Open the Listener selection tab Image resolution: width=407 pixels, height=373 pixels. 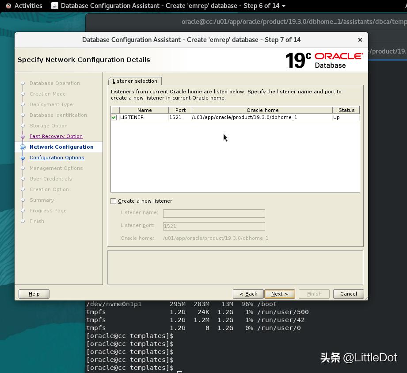[x=135, y=81]
